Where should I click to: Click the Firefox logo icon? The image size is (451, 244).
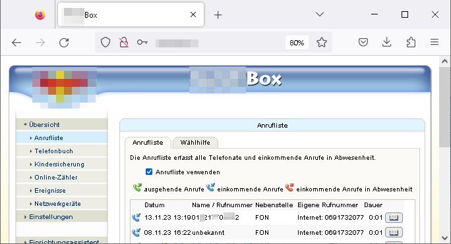40,14
